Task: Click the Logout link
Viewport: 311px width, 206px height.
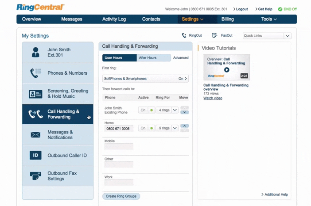Action: [241, 9]
